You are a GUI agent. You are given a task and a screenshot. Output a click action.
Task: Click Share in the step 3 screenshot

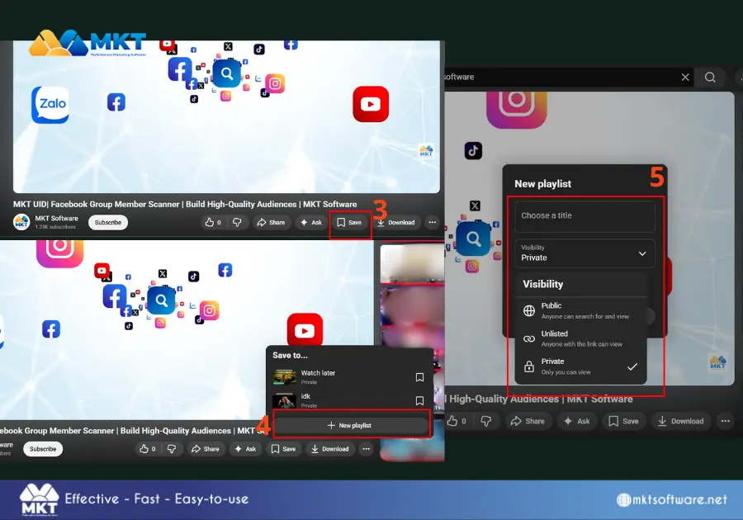271,223
